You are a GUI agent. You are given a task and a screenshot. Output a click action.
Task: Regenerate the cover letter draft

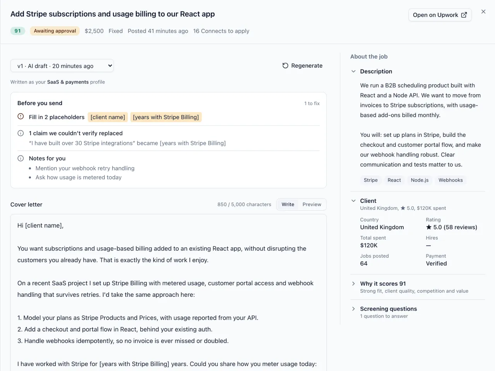point(302,66)
